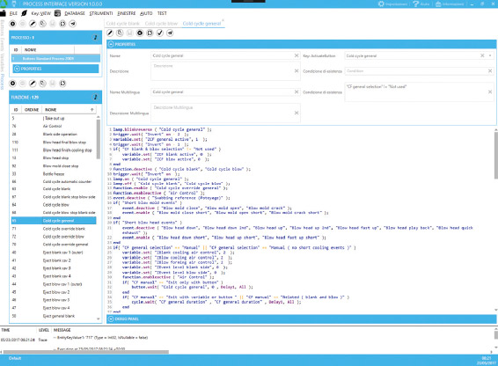
Task: Open the FINESTRE menu
Action: click(127, 13)
